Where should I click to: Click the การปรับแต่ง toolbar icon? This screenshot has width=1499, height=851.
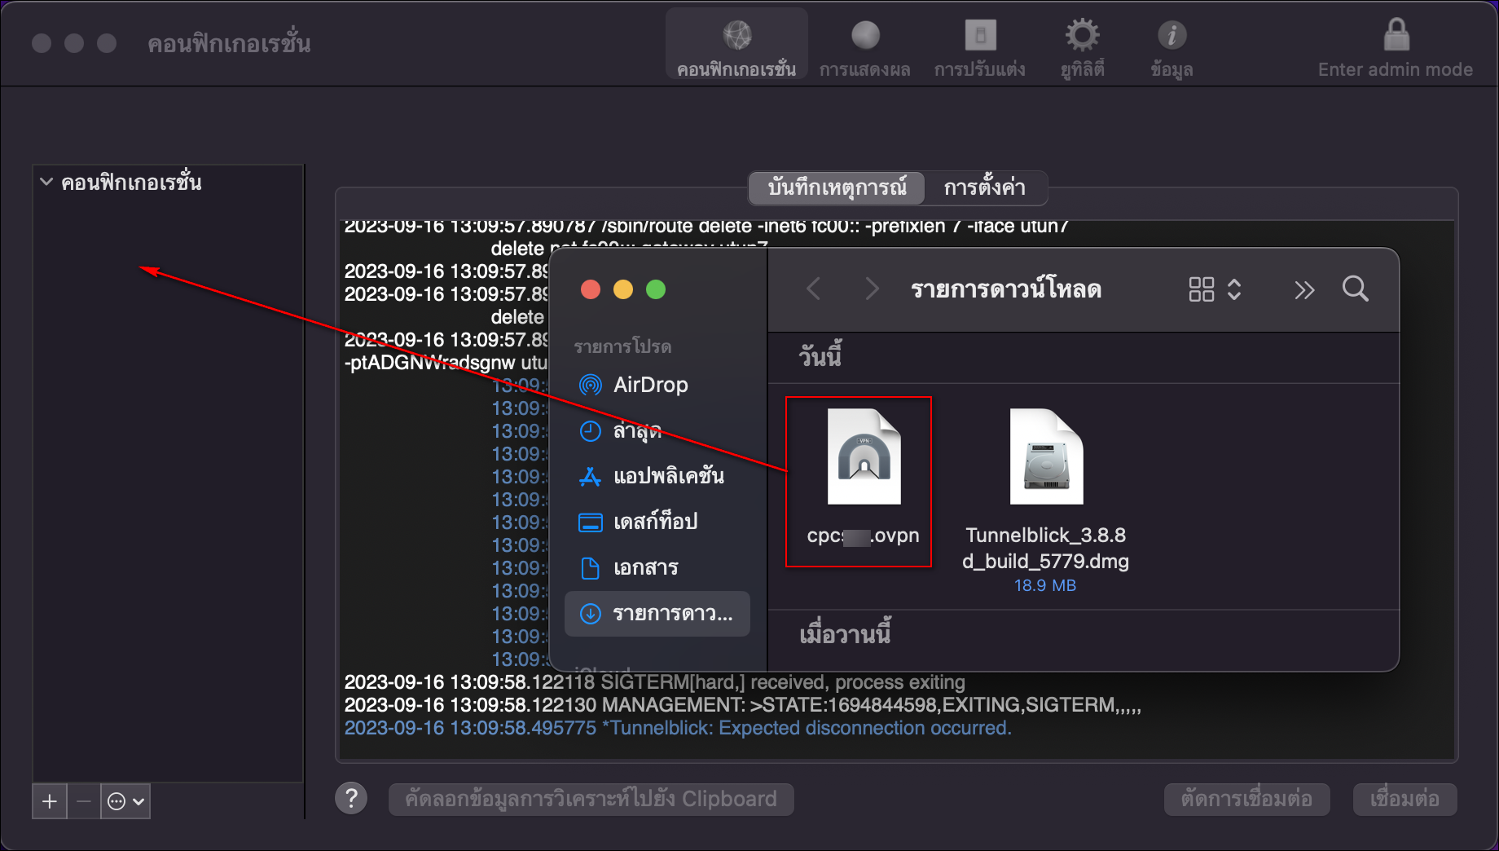(979, 34)
